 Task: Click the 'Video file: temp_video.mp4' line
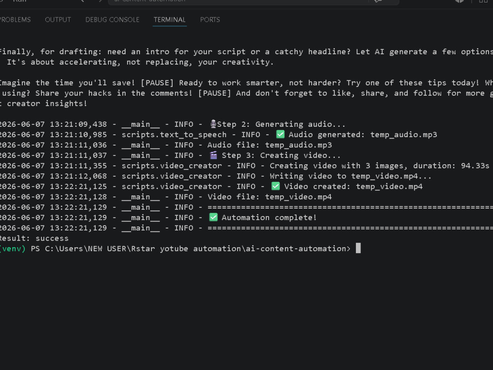(270, 197)
